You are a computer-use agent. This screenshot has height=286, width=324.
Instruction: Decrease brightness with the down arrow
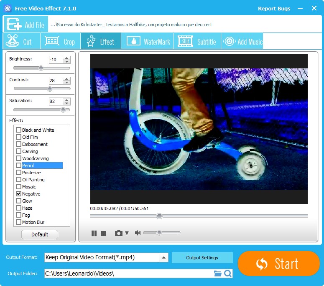tap(66, 62)
